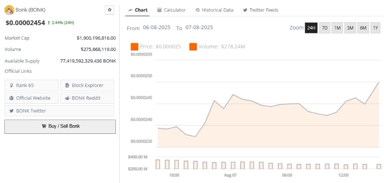
Task: Open the Calculator tab
Action: coord(171,10)
